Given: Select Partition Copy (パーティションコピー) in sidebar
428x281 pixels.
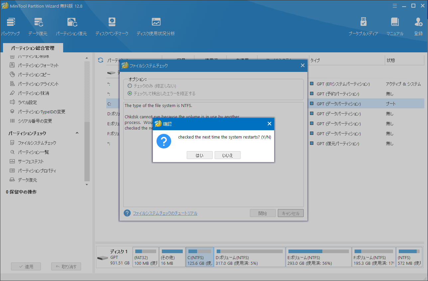Looking at the screenshot, I should [30, 75].
